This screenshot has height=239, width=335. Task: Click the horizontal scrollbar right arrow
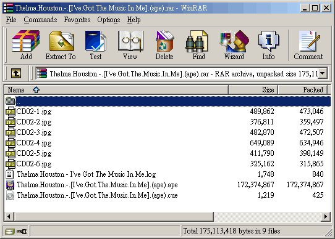[x=326, y=217]
